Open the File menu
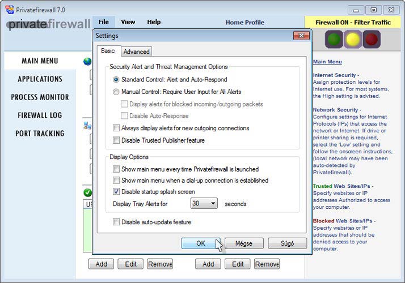The image size is (405, 283). click(x=103, y=22)
